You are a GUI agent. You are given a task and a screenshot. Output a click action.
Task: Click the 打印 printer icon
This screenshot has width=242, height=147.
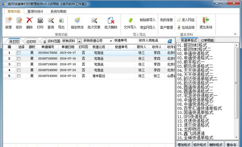pos(40,20)
